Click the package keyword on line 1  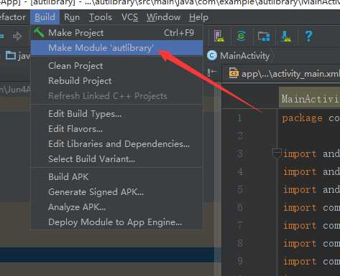pos(302,118)
